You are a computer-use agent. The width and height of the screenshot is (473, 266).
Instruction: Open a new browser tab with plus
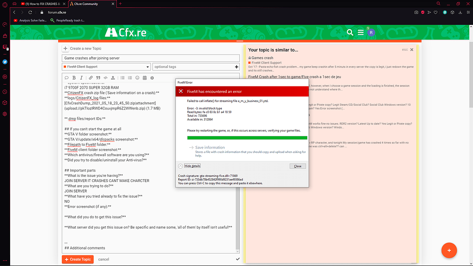pos(121,4)
